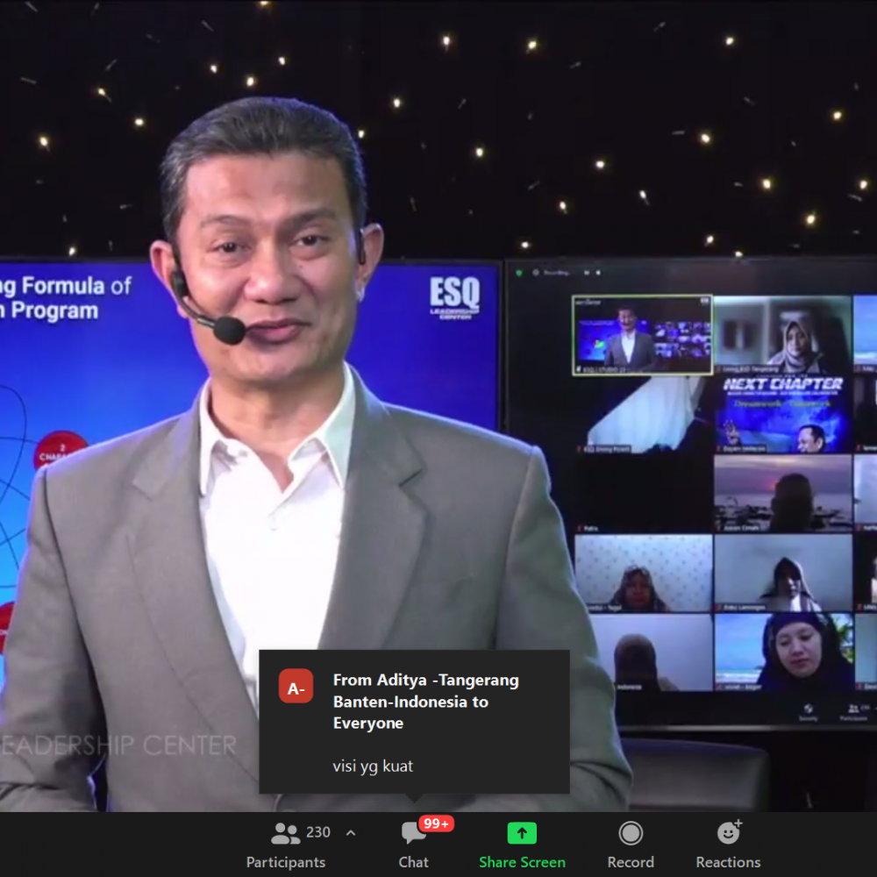The image size is (877, 877).
Task: Click the 230 participants count number
Action: (x=318, y=832)
